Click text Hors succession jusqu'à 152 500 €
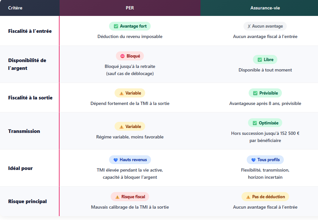Image resolution: width=318 pixels, height=220 pixels. pos(265,133)
